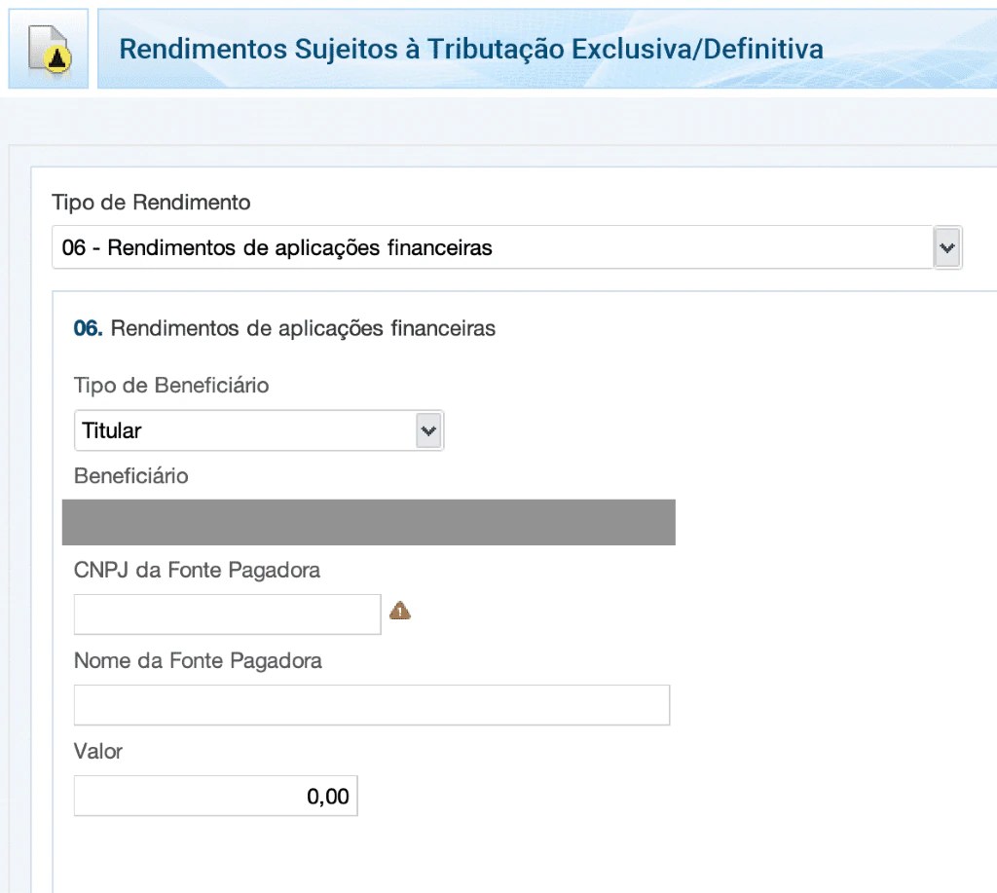Click the arrow on the Titular combo box
The image size is (997, 893).
point(428,430)
